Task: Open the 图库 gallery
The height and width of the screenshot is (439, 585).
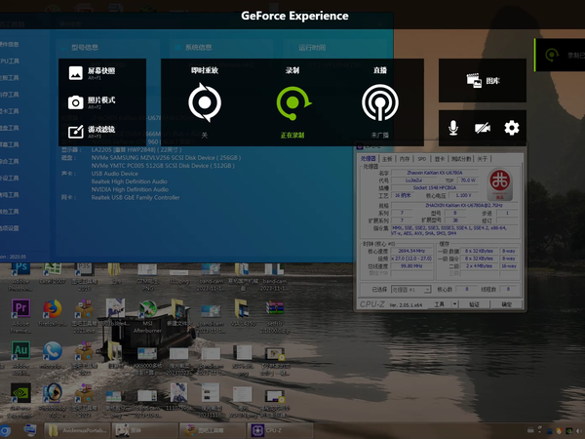Action: click(483, 80)
